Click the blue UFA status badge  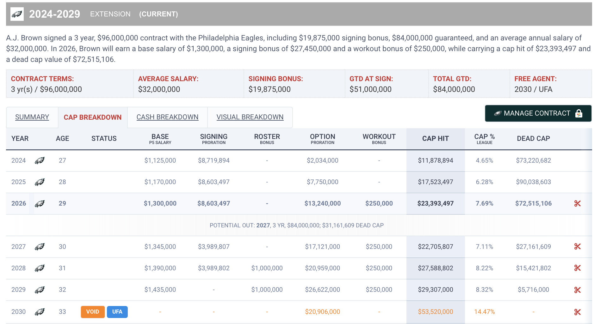117,312
